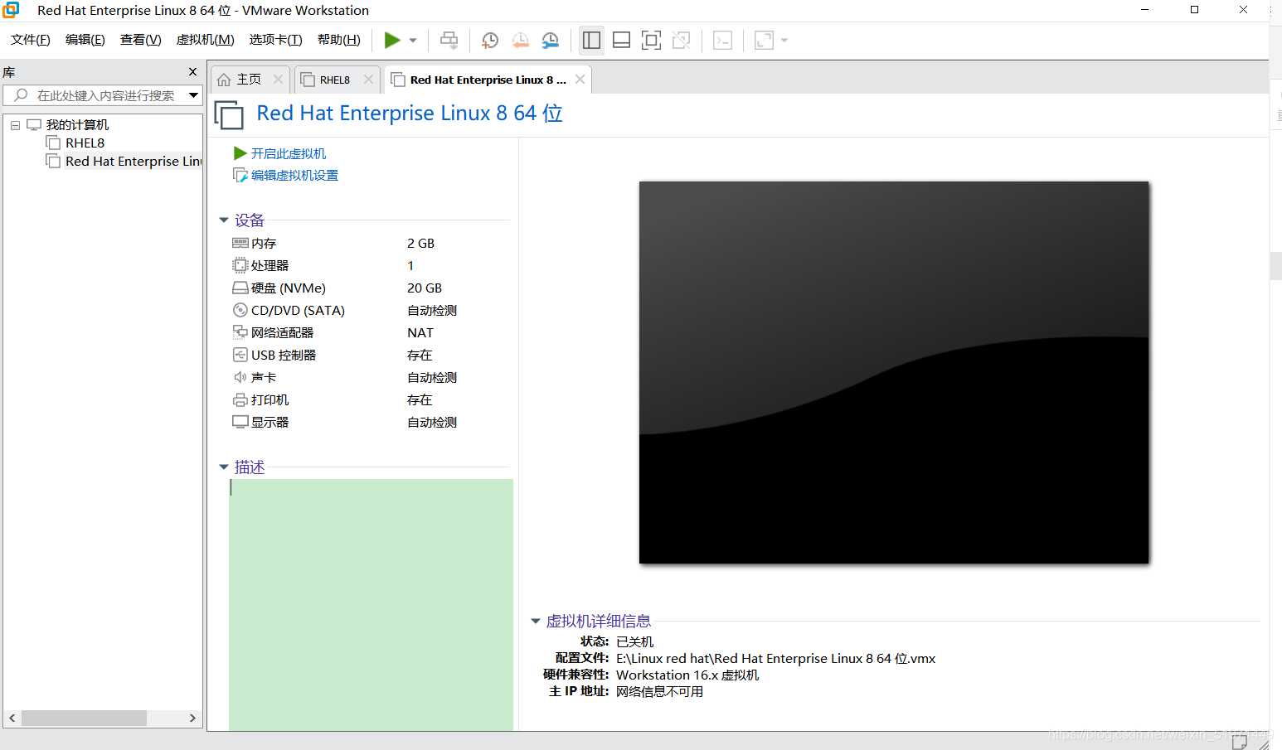Click the 网络适配器 network adapter icon

click(x=240, y=332)
